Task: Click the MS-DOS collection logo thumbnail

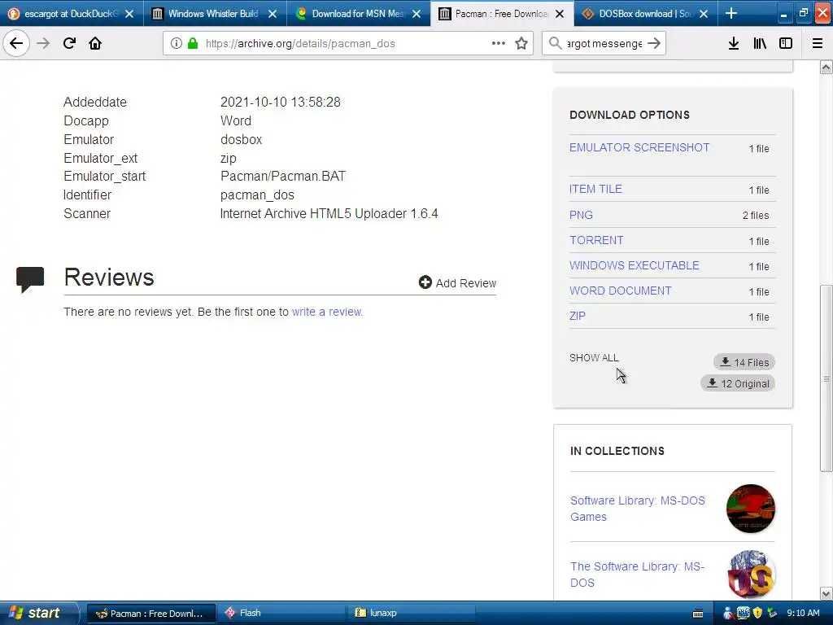Action: (x=751, y=575)
